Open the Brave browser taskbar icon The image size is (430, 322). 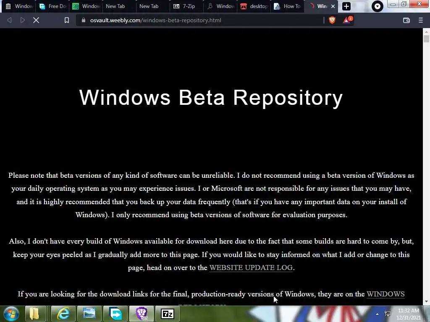pyautogui.click(x=142, y=314)
